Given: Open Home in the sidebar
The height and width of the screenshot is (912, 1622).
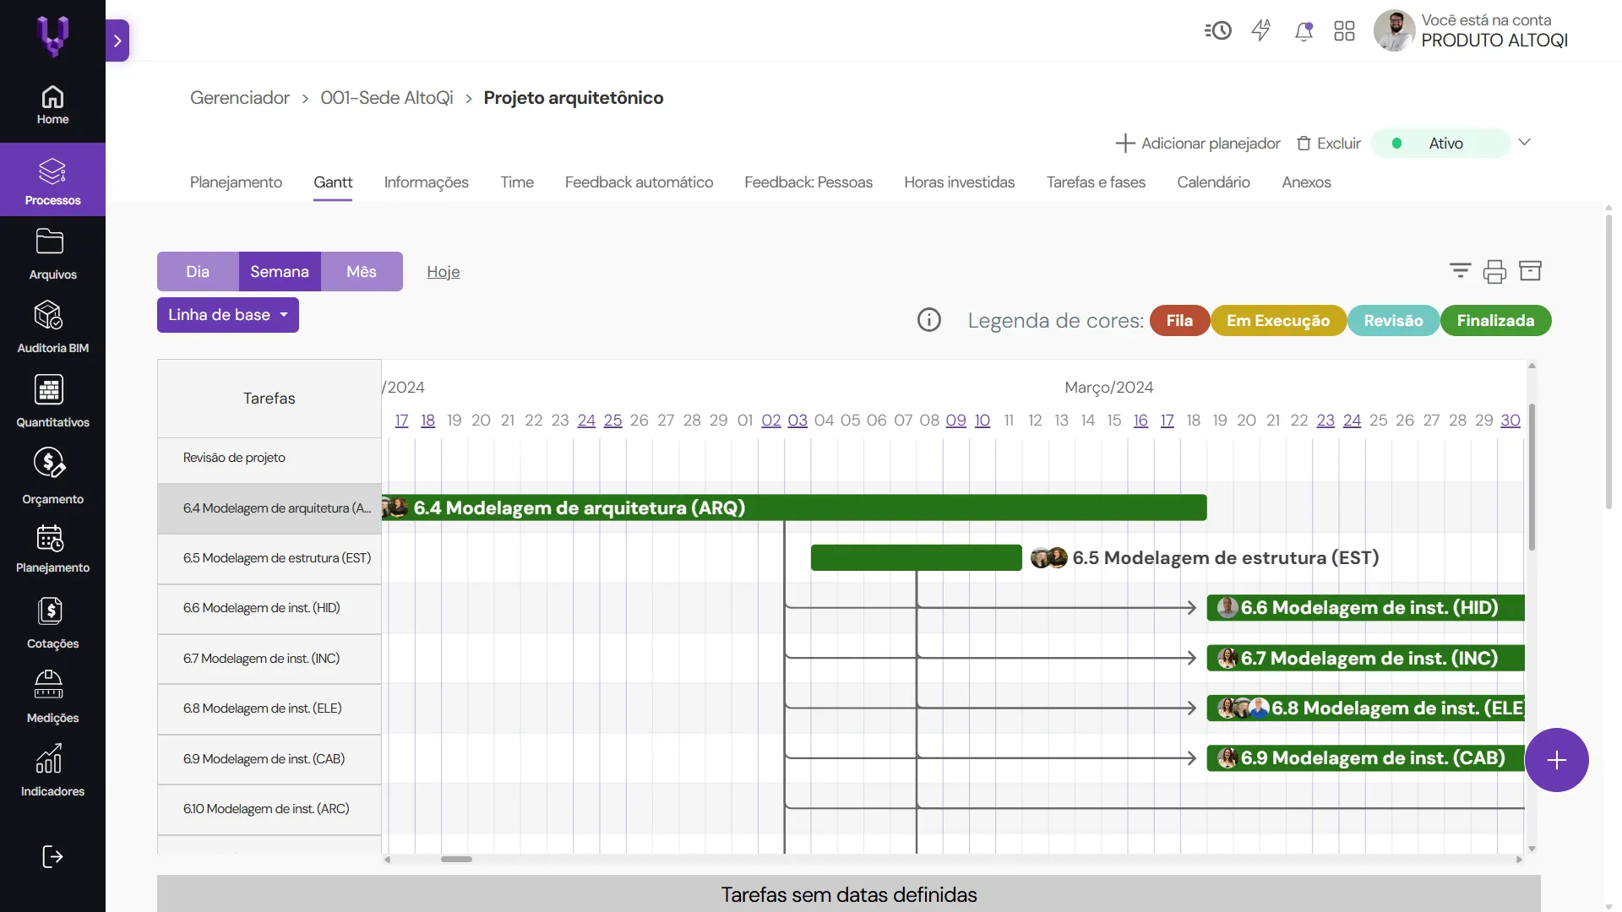Looking at the screenshot, I should pos(52,105).
